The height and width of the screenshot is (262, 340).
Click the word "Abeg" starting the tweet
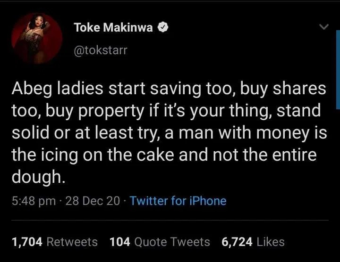[31, 90]
